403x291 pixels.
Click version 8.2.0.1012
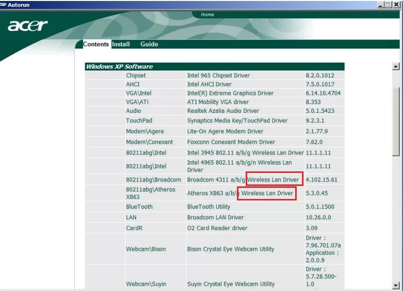pyautogui.click(x=319, y=76)
